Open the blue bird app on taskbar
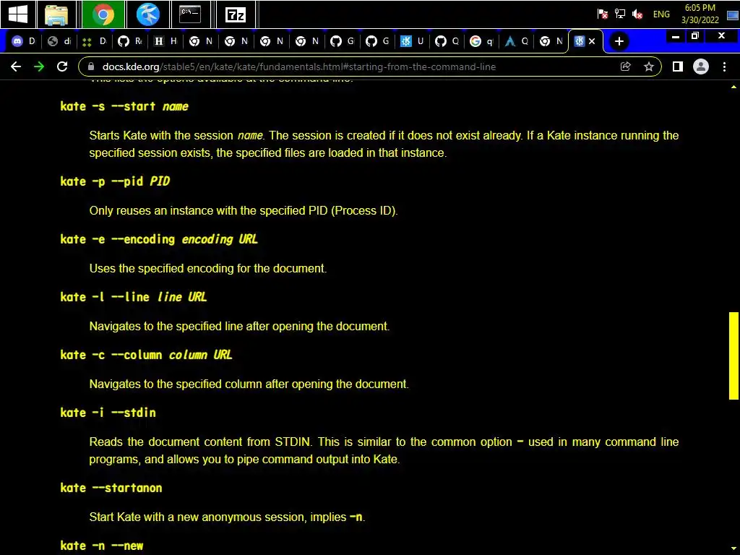This screenshot has height=555, width=740. point(147,14)
